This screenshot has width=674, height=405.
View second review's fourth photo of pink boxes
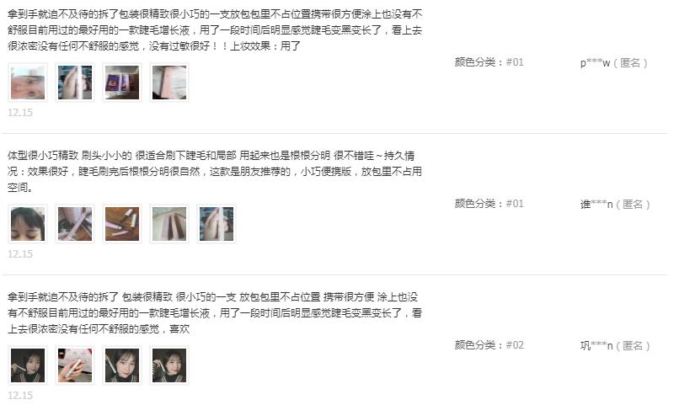click(169, 224)
